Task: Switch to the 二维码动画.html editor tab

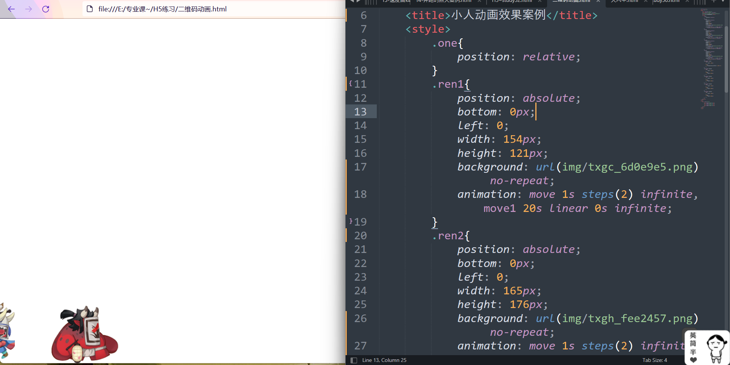Action: click(571, 2)
